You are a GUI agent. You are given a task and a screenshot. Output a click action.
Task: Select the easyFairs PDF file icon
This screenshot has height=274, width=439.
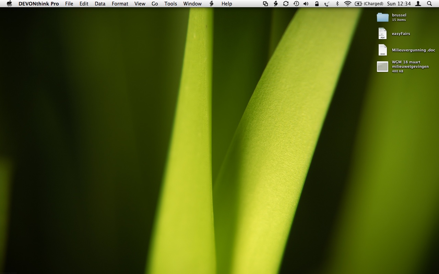pyautogui.click(x=382, y=34)
